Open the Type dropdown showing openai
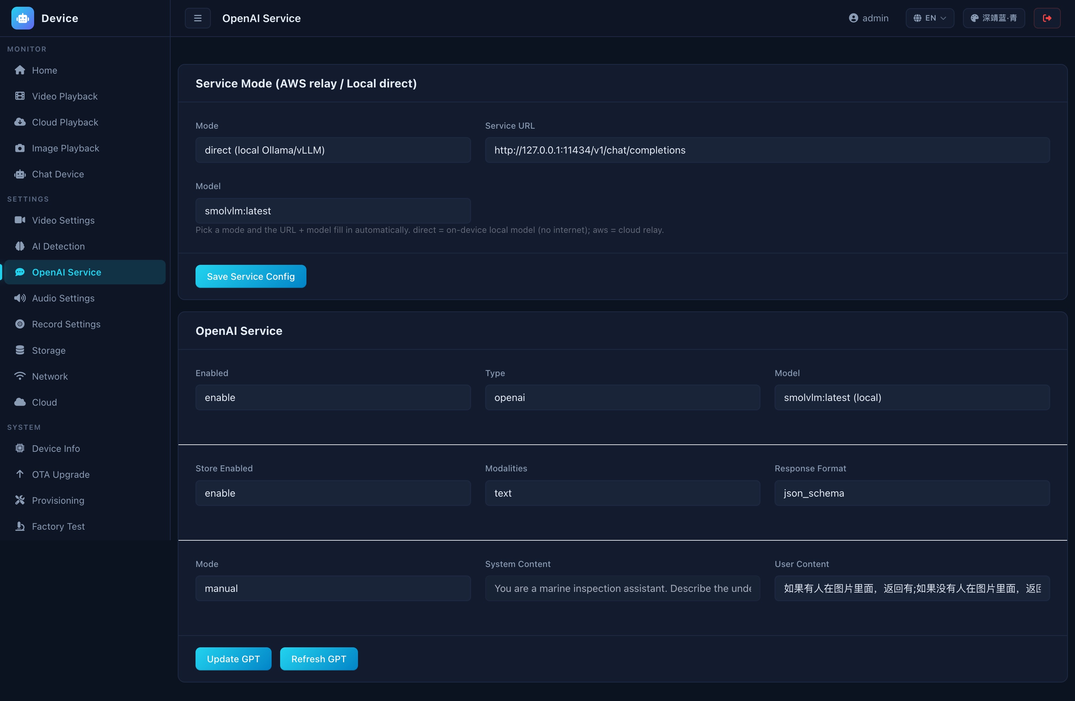The height and width of the screenshot is (701, 1075). tap(622, 397)
